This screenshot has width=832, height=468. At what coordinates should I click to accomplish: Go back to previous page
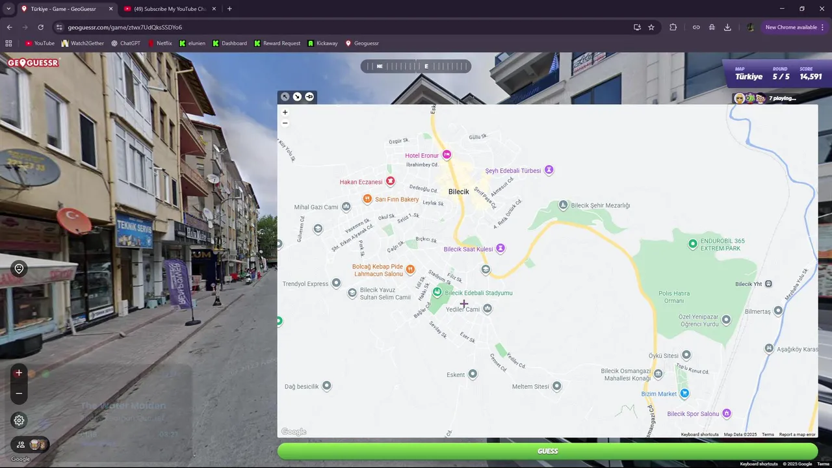[9, 27]
